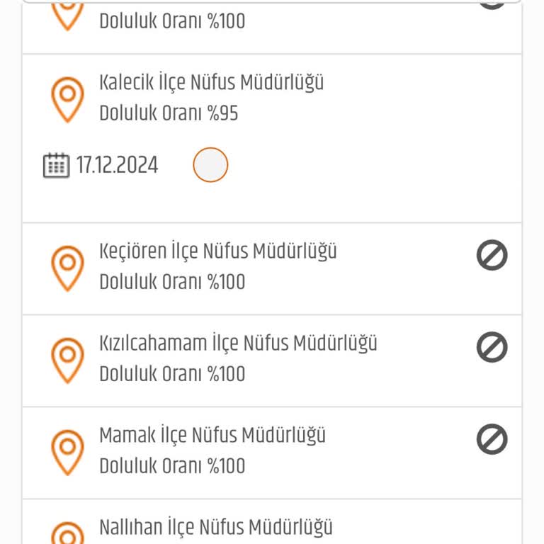Click the unavailable icon on the Keçiören row
The height and width of the screenshot is (544, 544).
(x=492, y=255)
